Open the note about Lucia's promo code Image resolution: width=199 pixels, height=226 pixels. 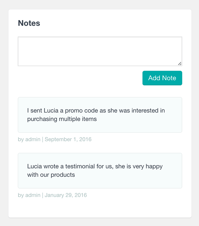(x=100, y=115)
